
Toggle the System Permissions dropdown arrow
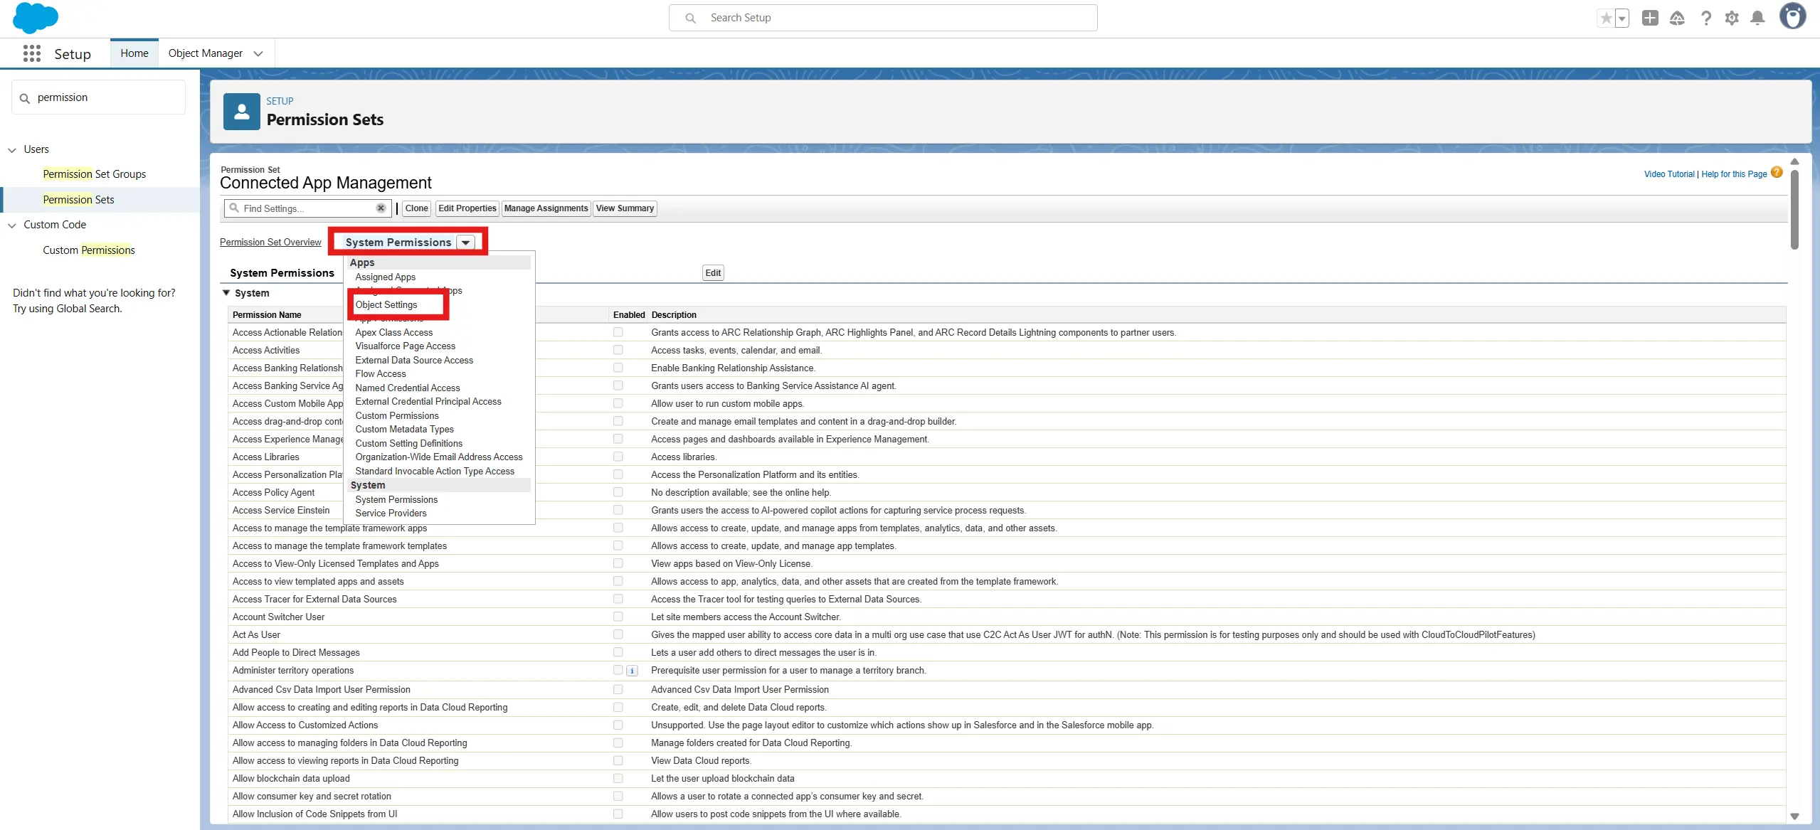pyautogui.click(x=465, y=243)
